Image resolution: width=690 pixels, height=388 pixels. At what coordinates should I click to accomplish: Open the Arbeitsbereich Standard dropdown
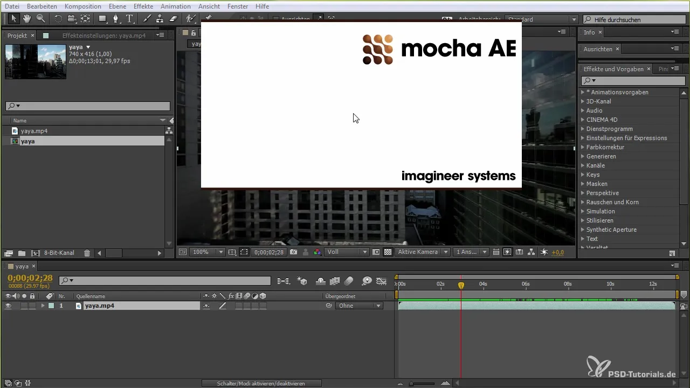point(541,19)
